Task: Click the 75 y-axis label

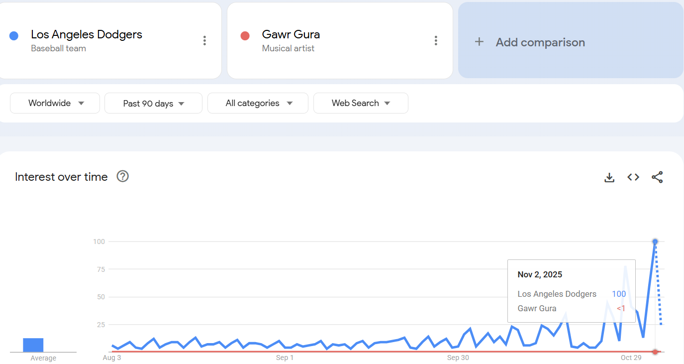Action: tap(101, 269)
